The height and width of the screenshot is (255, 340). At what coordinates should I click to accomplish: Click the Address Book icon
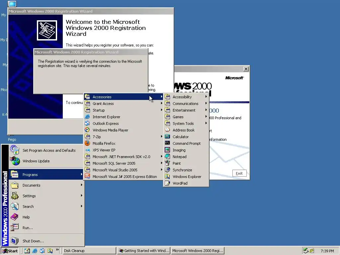[x=167, y=130]
